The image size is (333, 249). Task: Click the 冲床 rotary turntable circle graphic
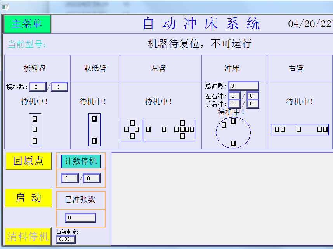click(x=233, y=132)
